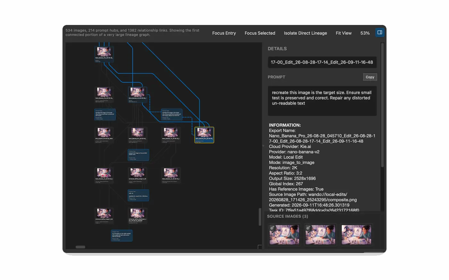Select the Universal_Refine_Bootleam image node
This screenshot has height=280, width=449.
point(137,215)
